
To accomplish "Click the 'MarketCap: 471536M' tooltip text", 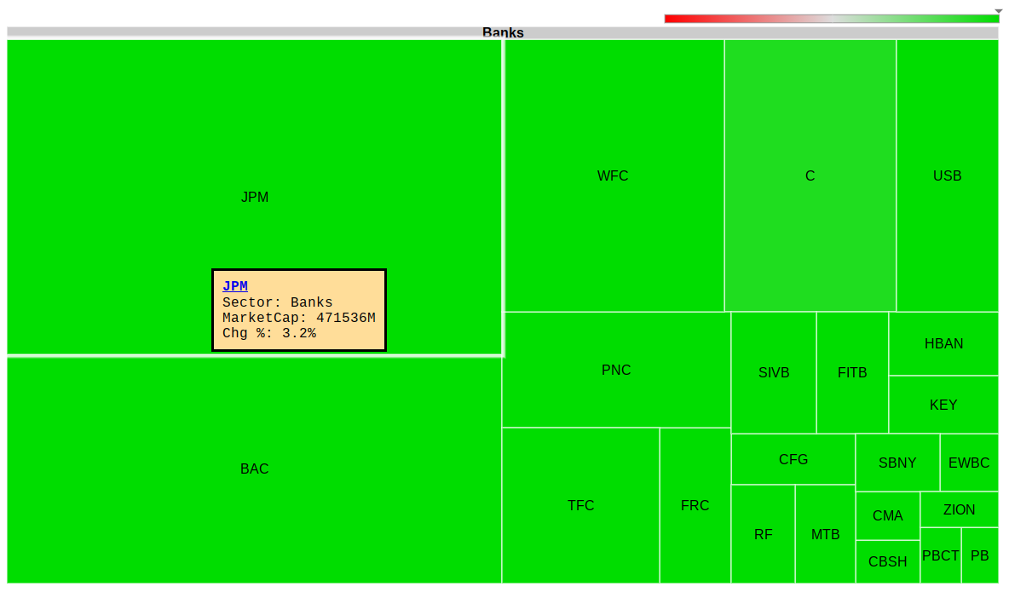I will click(299, 318).
